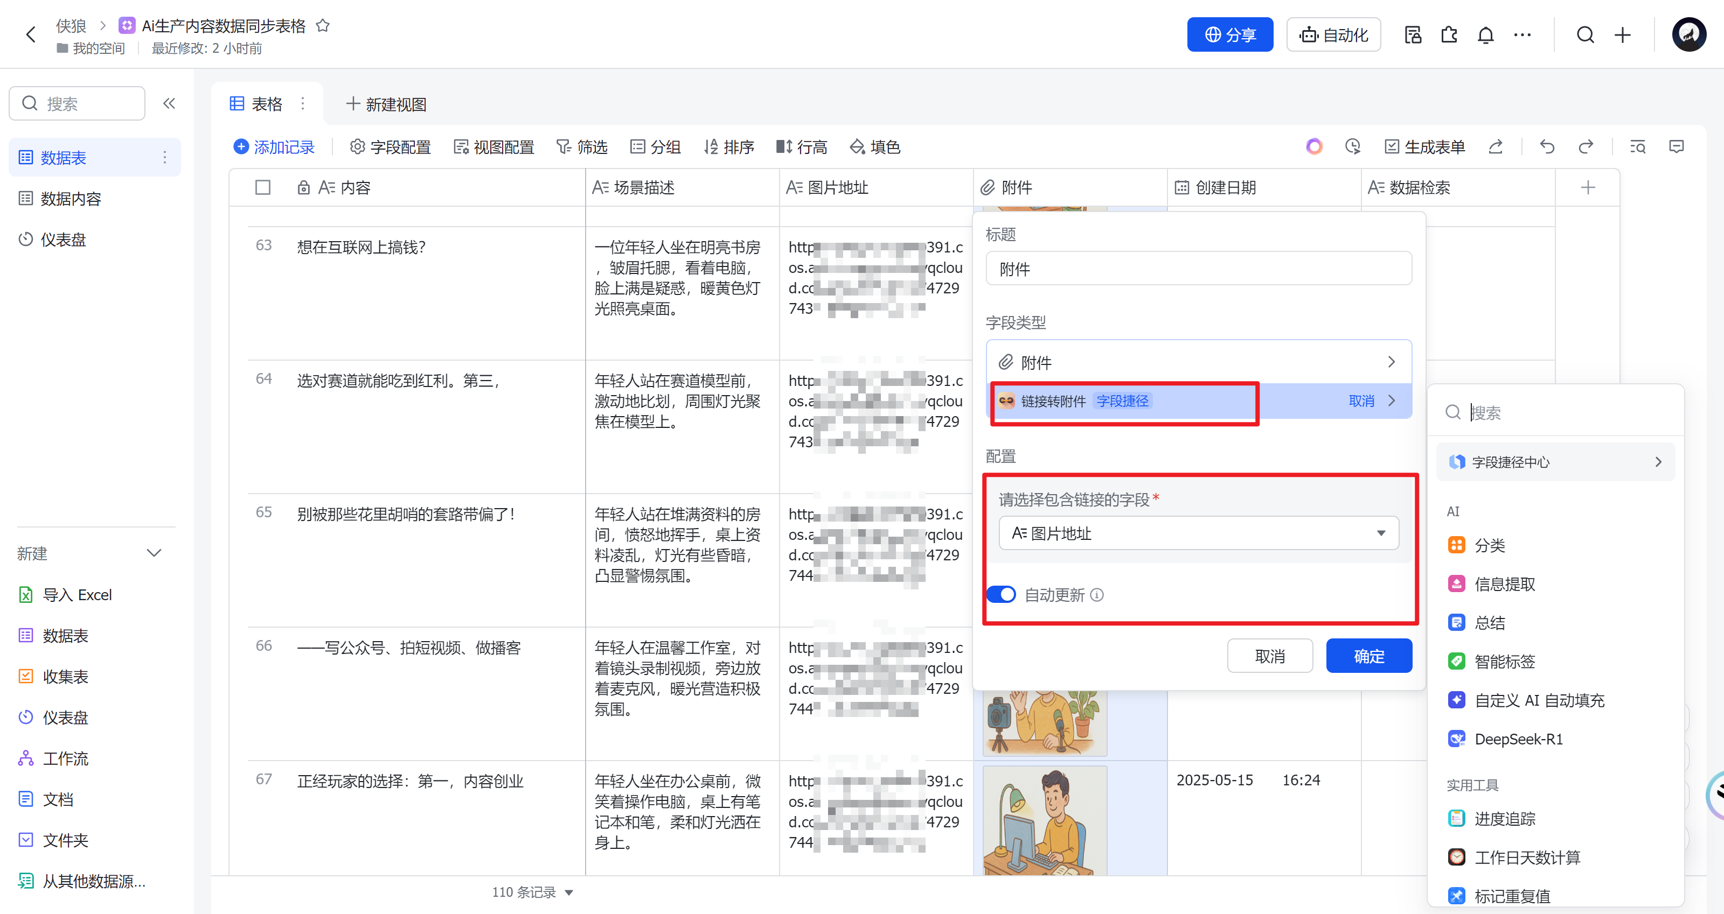This screenshot has width=1724, height=914.
Task: Check the select-all checkbox in header row
Action: tap(263, 188)
